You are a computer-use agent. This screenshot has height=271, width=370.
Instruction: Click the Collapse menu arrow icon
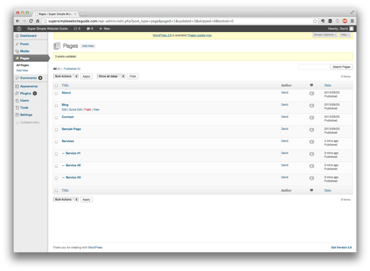[x=17, y=122]
